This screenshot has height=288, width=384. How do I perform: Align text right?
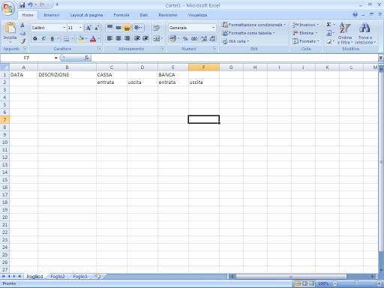(x=127, y=38)
